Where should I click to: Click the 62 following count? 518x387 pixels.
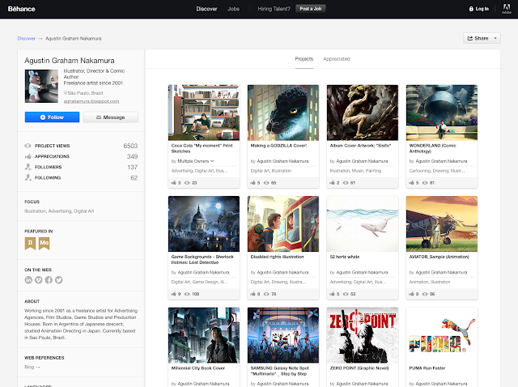[134, 178]
